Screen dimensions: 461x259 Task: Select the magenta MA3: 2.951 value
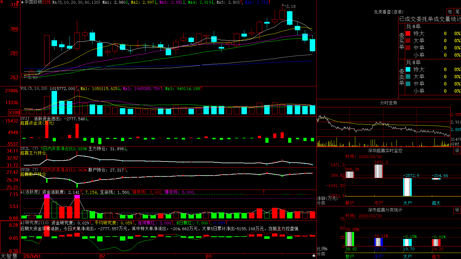pos(171,2)
